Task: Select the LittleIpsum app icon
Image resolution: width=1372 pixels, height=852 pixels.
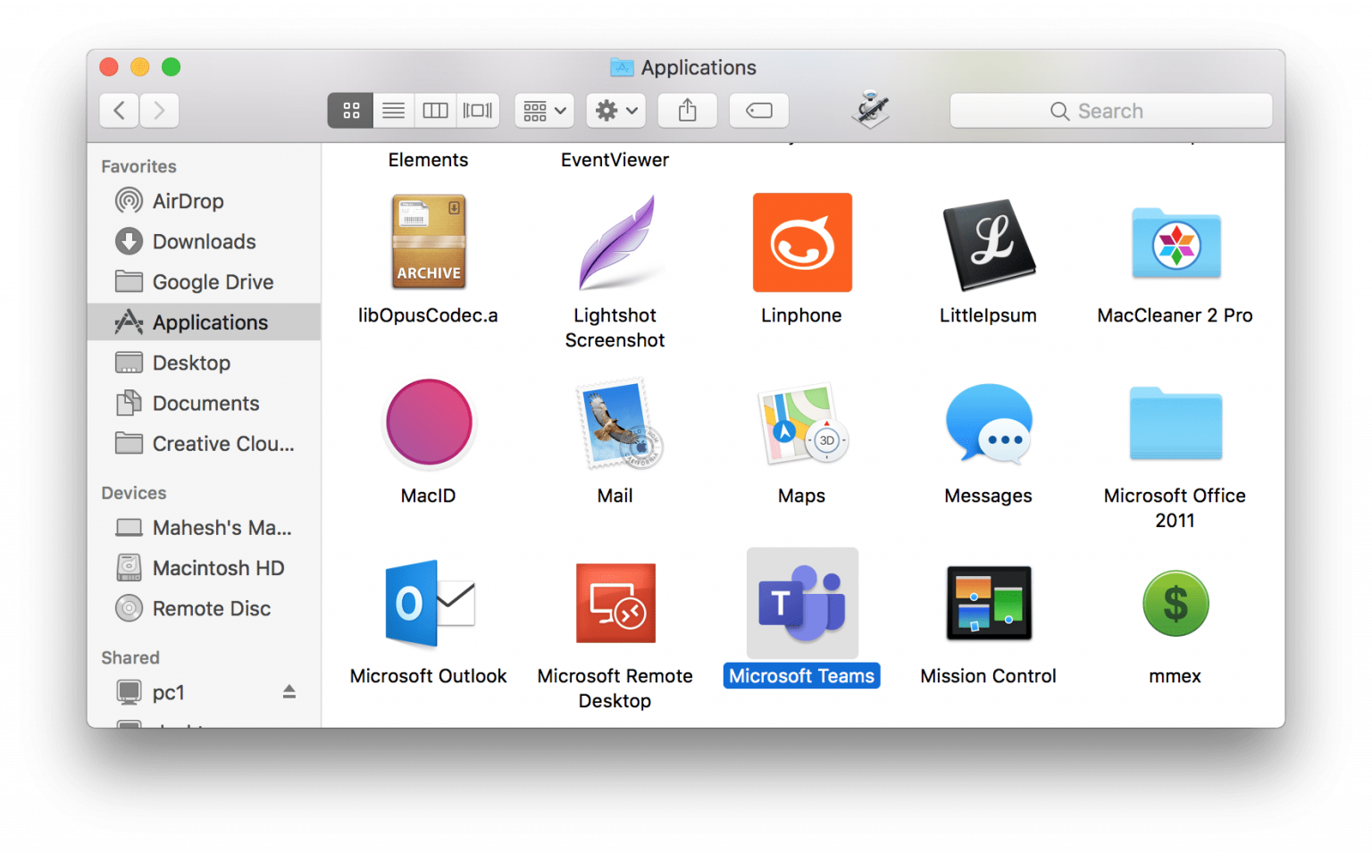Action: [x=989, y=244]
